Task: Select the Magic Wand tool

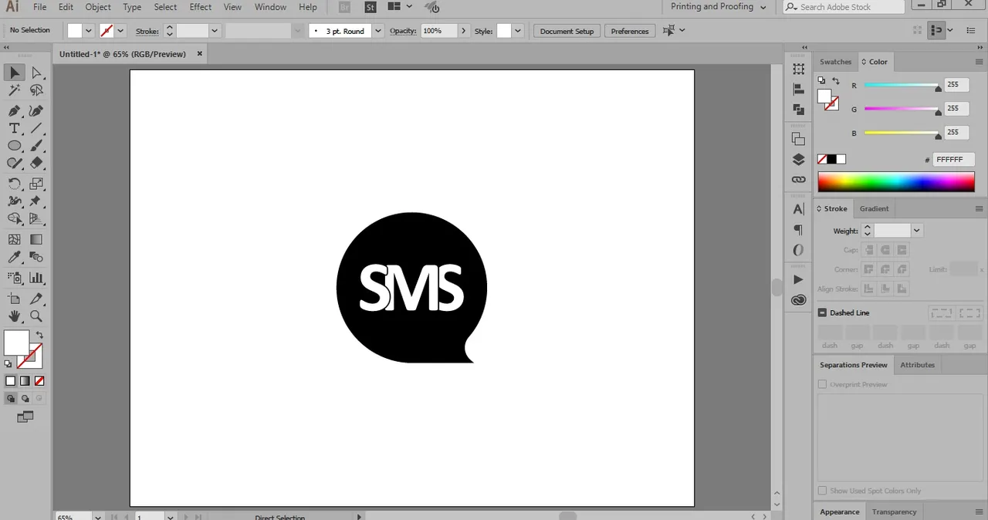Action: [15, 91]
